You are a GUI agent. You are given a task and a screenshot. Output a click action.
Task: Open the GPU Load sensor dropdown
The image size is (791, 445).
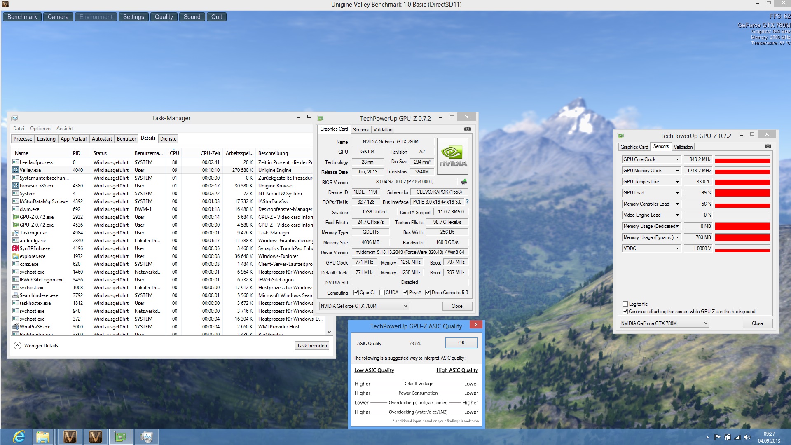677,193
